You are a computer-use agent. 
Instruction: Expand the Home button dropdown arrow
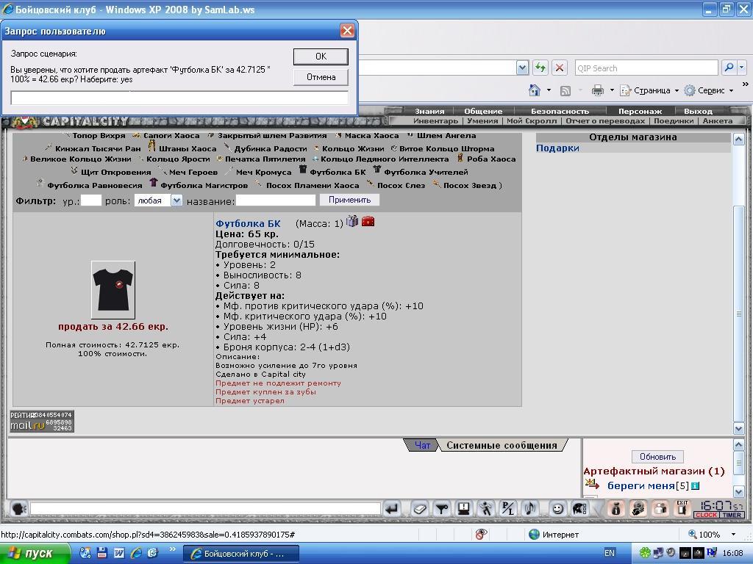click(x=549, y=90)
